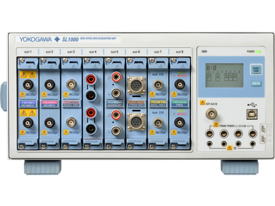The width and height of the screenshot is (275, 206).
Task: Push the START/STOP button
Action: [256, 69]
